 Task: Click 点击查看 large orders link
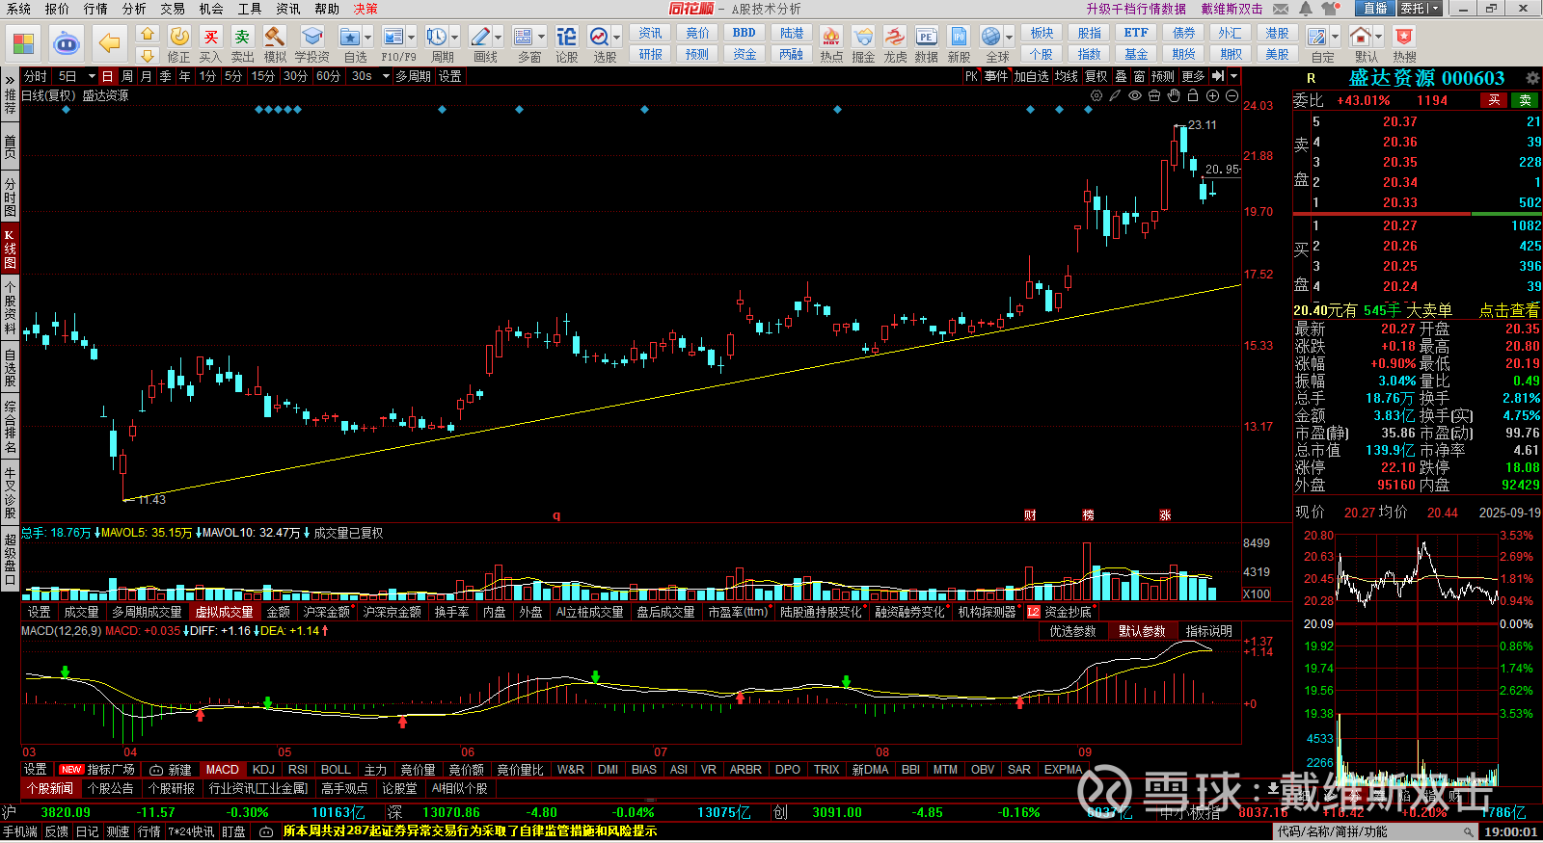click(x=1509, y=310)
